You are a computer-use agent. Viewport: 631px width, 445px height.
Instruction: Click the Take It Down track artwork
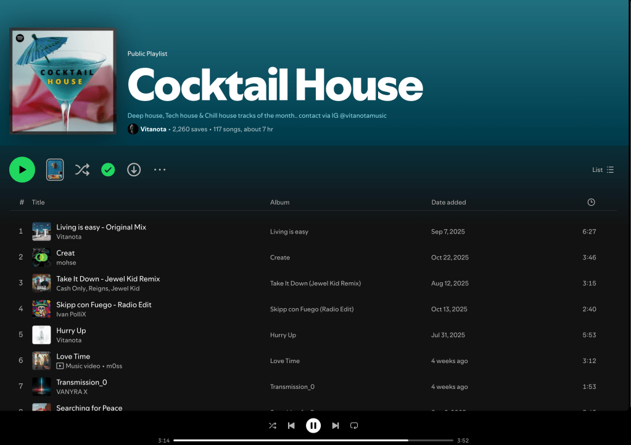click(41, 283)
